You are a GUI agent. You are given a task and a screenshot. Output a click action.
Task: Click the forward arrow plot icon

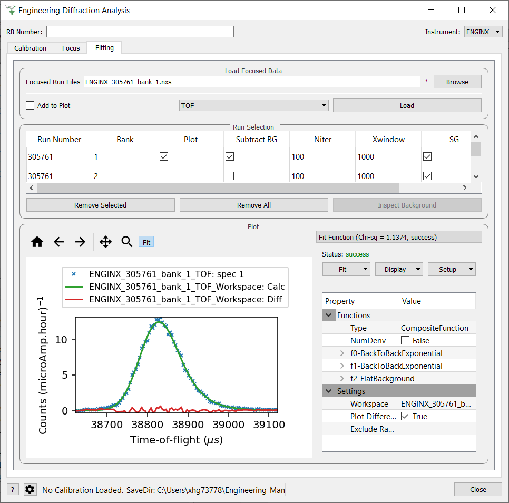(x=80, y=242)
